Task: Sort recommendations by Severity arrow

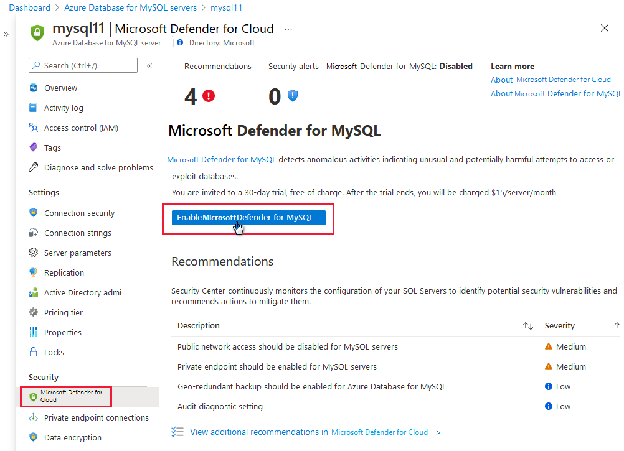Action: (x=617, y=325)
